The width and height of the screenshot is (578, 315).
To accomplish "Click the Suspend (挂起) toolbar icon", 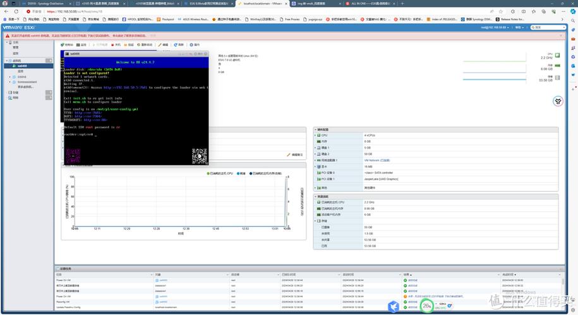I will 128,45.
